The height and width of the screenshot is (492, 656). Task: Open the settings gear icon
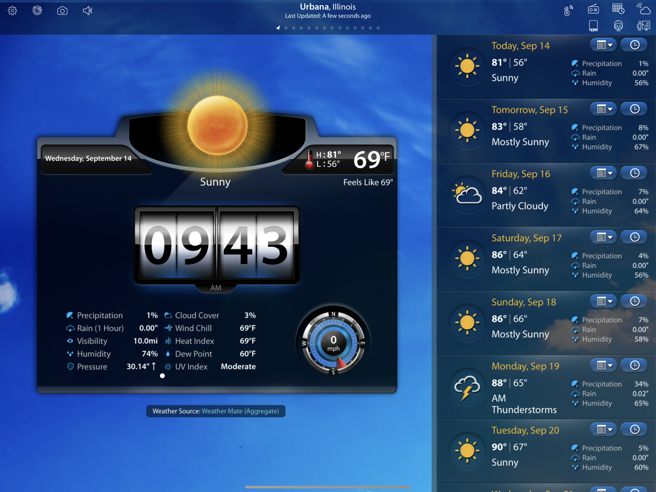coord(12,11)
